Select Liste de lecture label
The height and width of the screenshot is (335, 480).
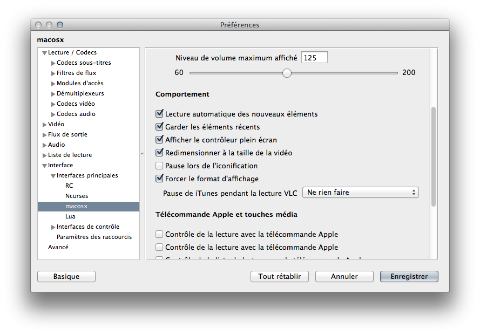point(70,155)
